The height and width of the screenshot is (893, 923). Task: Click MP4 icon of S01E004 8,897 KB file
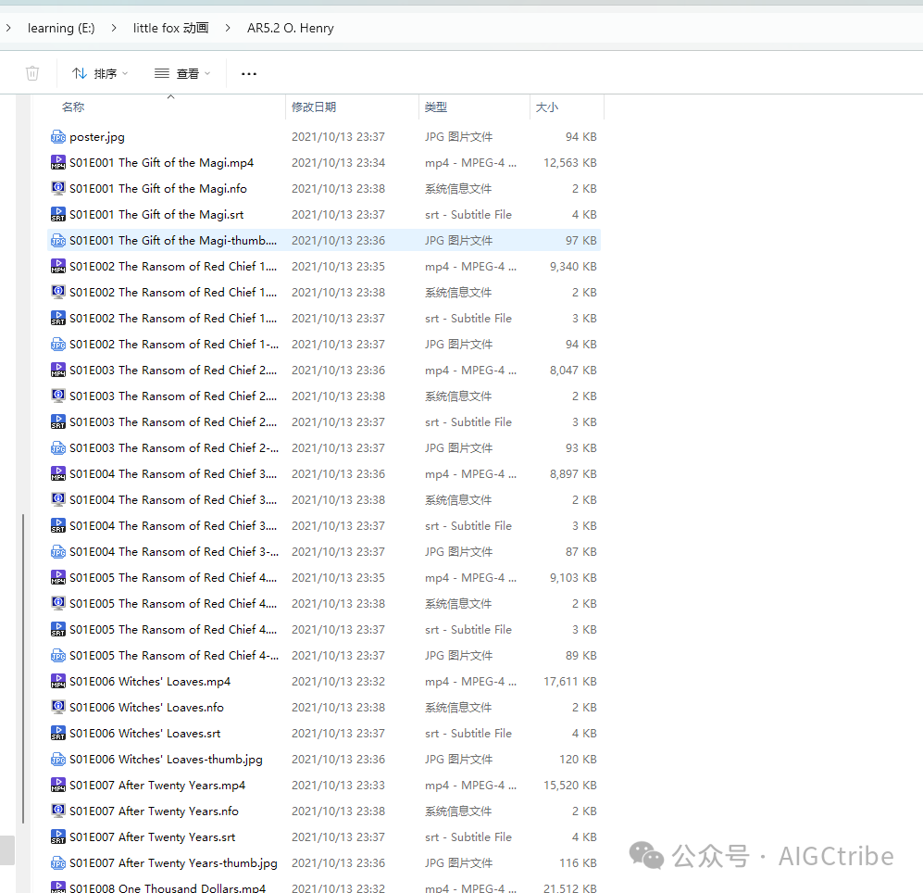(58, 473)
